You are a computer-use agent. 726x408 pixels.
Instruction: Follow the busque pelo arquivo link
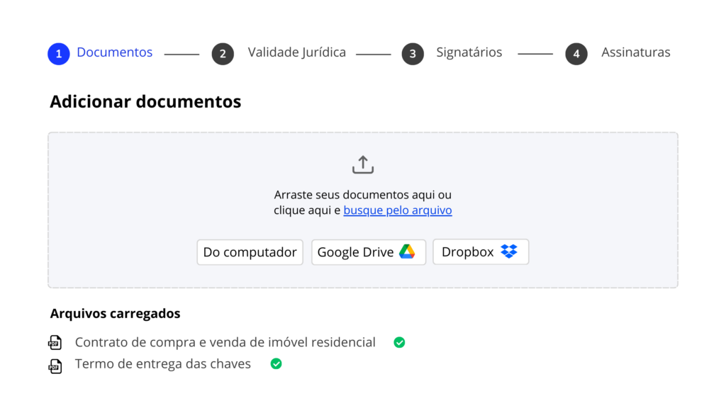pos(397,210)
